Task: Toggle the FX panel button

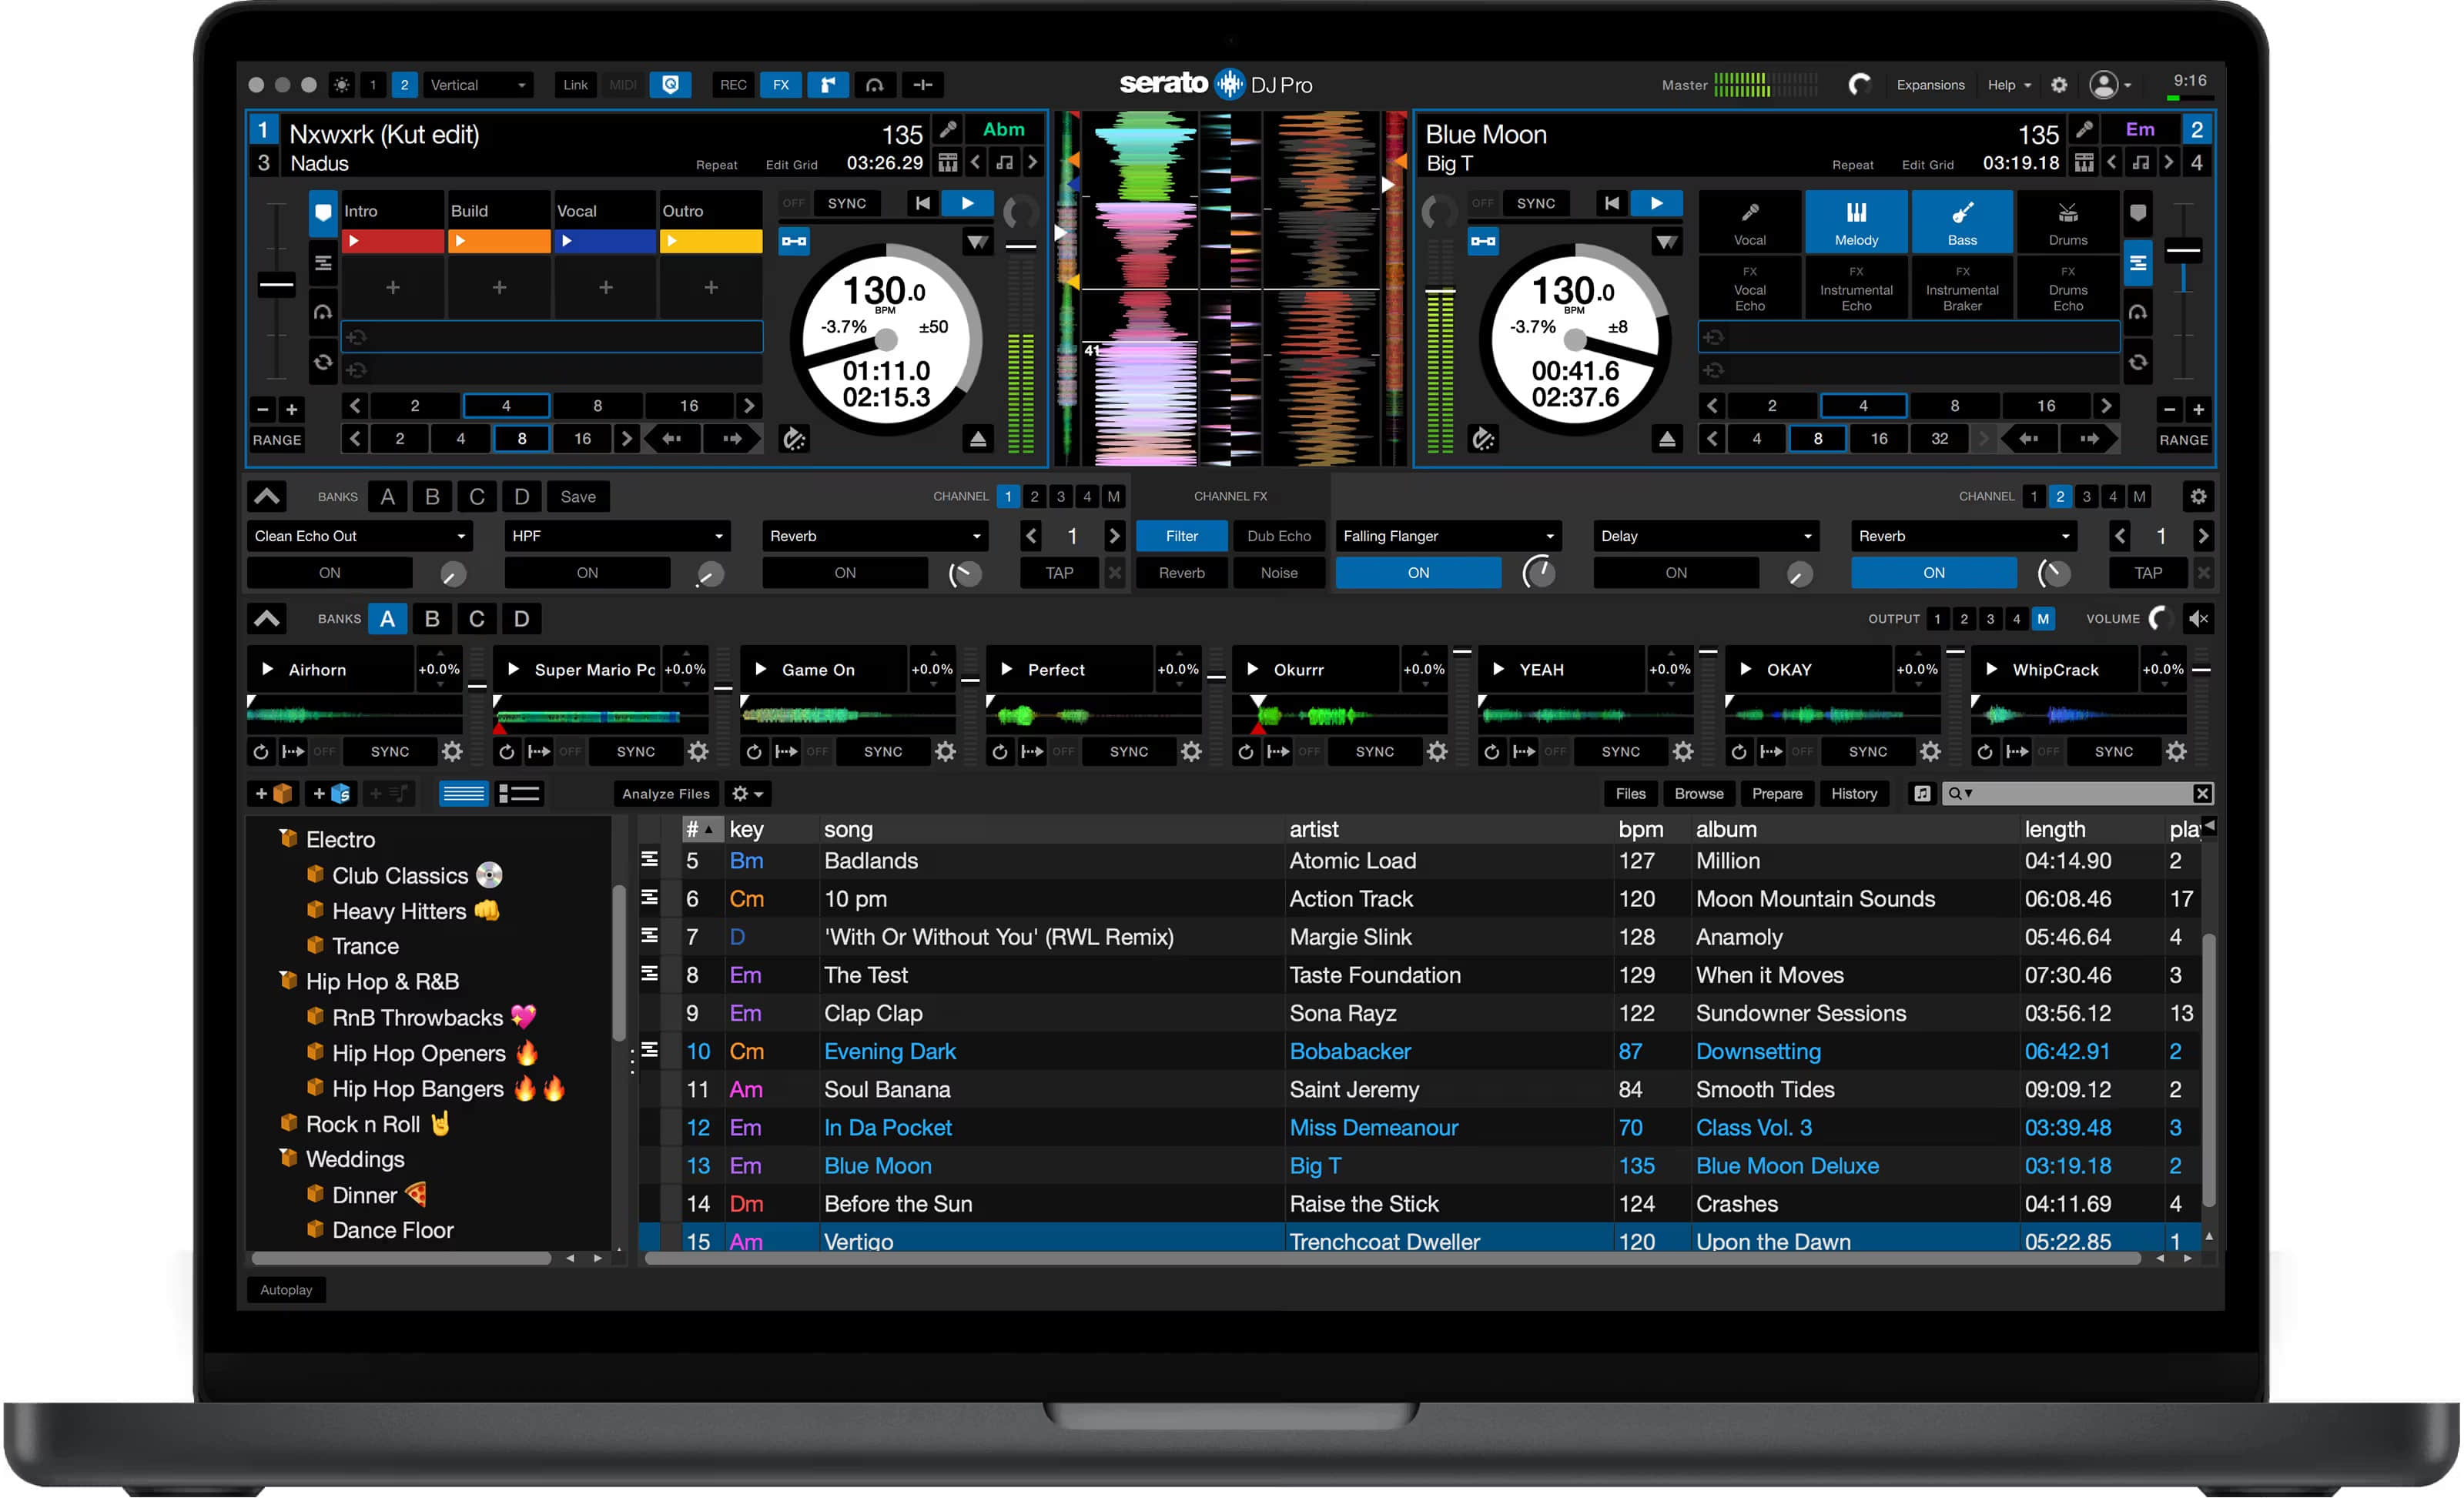Action: pos(780,85)
